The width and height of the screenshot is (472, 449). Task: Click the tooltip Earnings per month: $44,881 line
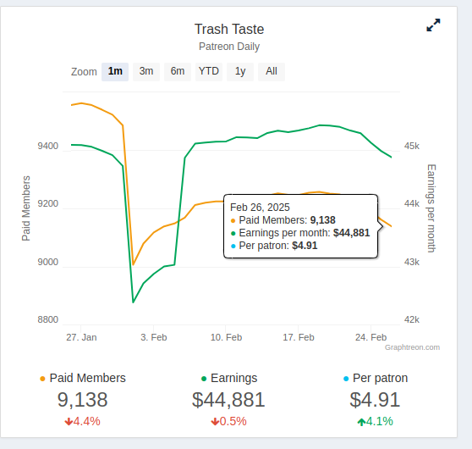pos(300,233)
